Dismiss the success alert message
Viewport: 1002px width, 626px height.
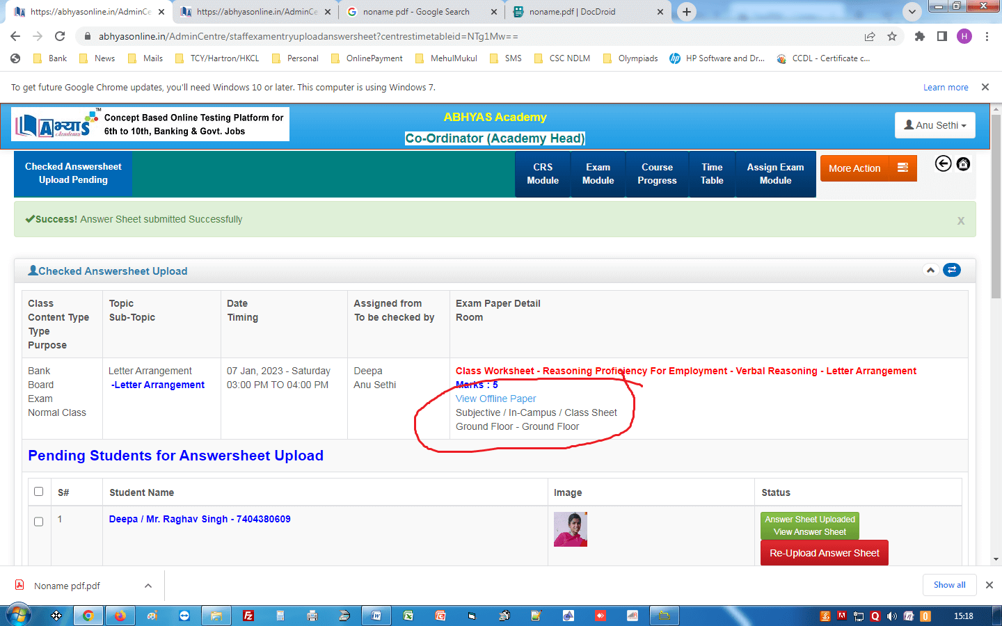click(x=960, y=220)
